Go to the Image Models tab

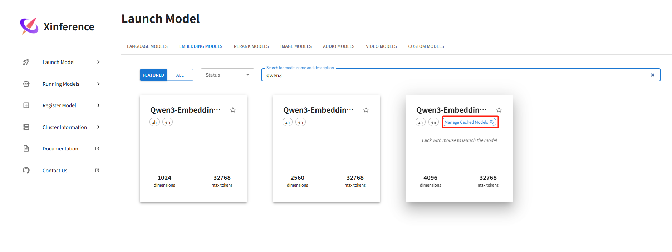296,46
